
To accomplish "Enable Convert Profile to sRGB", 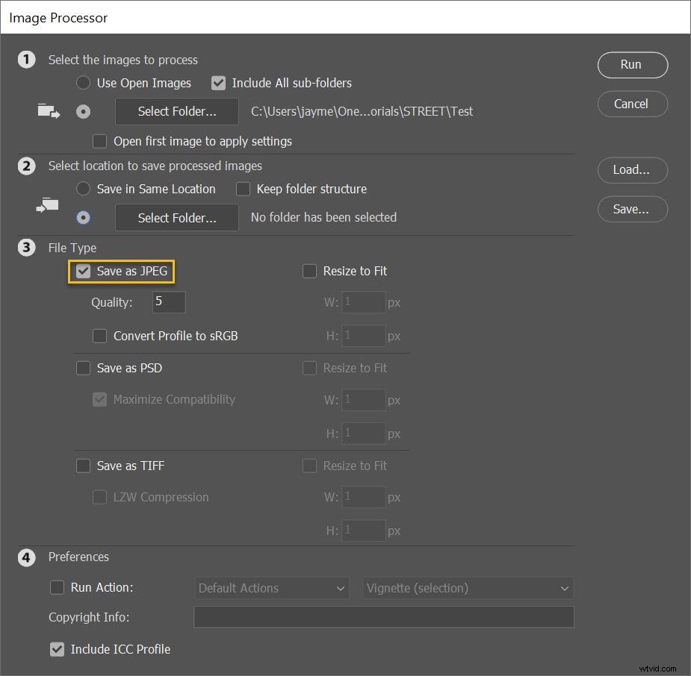I will [99, 336].
